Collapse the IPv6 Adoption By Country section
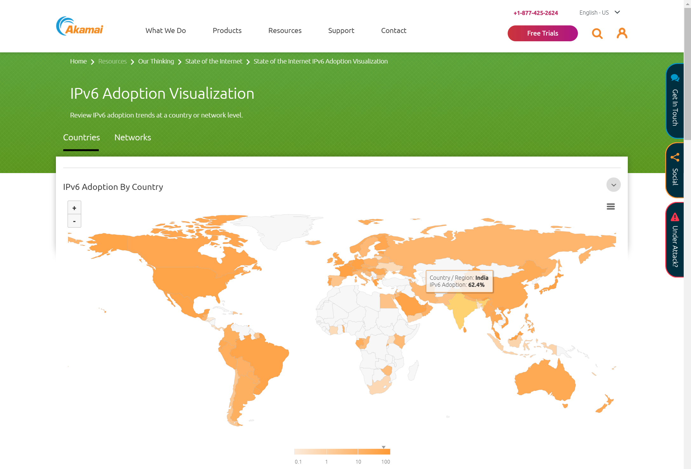The height and width of the screenshot is (469, 691). 613,185
